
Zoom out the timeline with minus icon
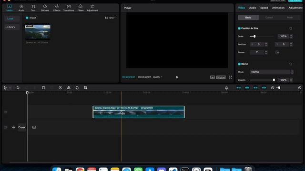click(x=273, y=88)
